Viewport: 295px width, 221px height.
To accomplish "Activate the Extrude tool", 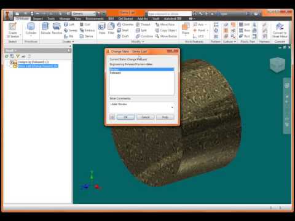I will [45, 28].
